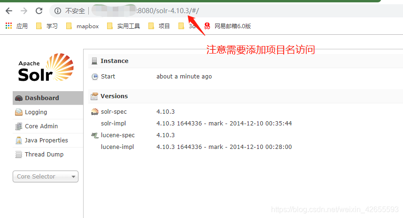
Task: Click the browser back arrow
Action: point(9,11)
